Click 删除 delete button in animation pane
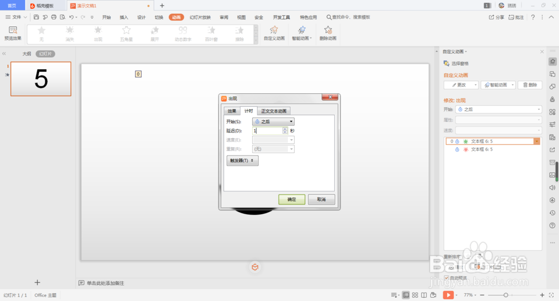Screen dimensions: 559x301 point(530,85)
